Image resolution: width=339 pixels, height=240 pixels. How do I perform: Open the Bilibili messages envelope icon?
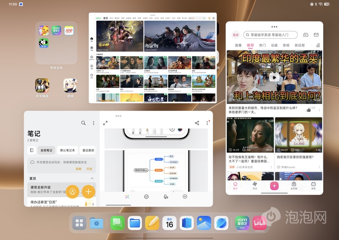[316, 35]
